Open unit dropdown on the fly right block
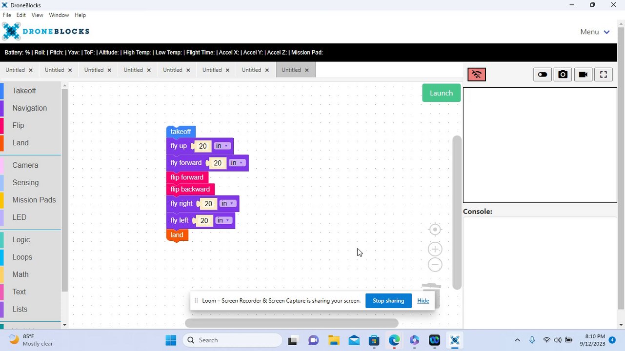This screenshot has width=625, height=351. pos(227,203)
